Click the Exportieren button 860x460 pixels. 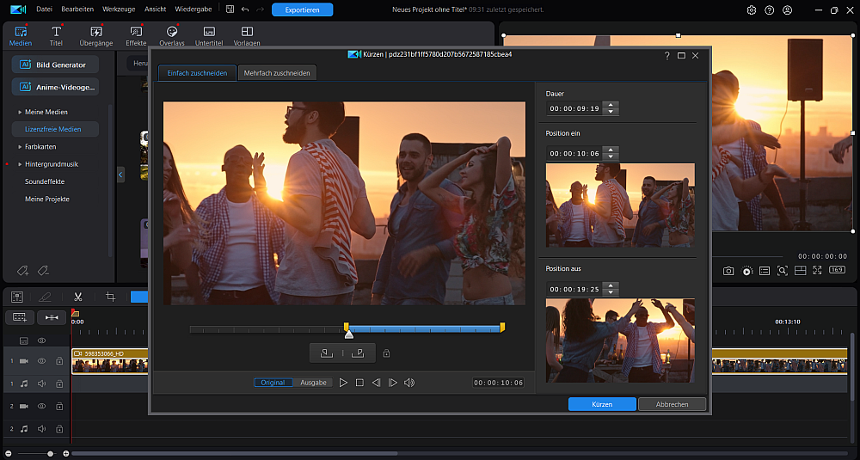pyautogui.click(x=302, y=9)
